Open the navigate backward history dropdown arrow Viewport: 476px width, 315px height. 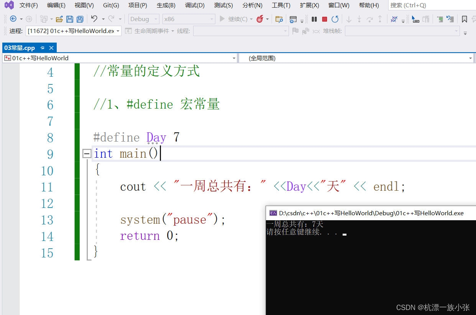coord(21,19)
